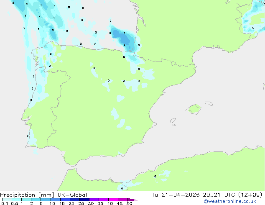
Task: Click the 45–50 mm legend color swatch
Action: (123, 200)
